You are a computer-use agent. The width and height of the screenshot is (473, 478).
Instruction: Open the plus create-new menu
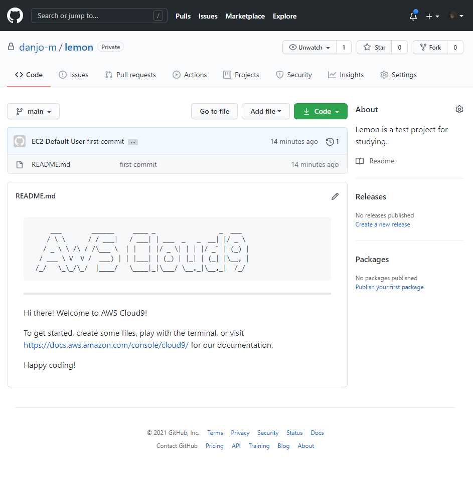432,16
